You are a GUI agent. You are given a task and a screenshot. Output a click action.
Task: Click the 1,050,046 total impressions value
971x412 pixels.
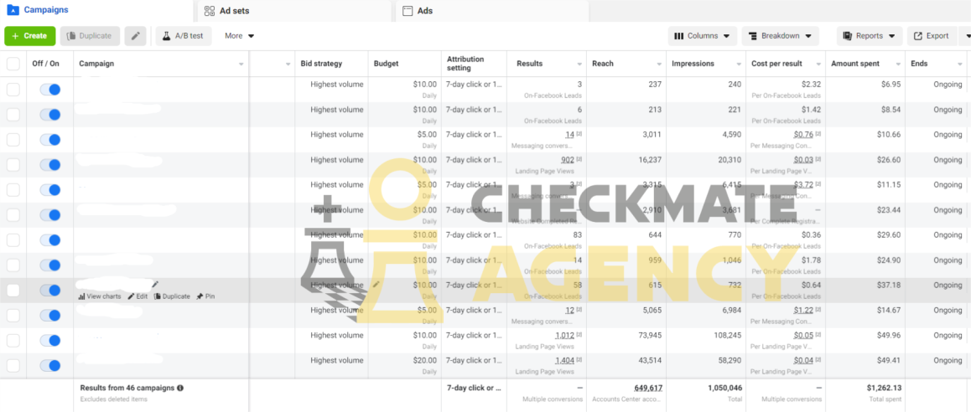point(724,388)
